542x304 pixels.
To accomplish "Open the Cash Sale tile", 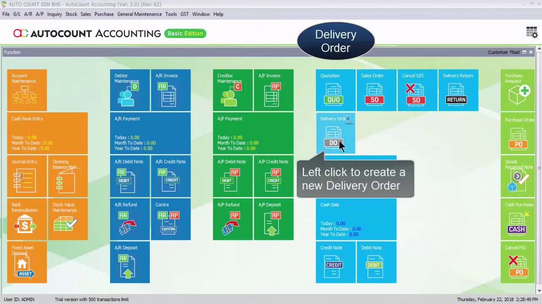I will [356, 219].
